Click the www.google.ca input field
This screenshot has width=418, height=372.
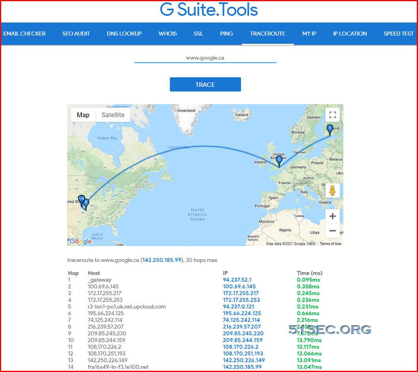(205, 58)
